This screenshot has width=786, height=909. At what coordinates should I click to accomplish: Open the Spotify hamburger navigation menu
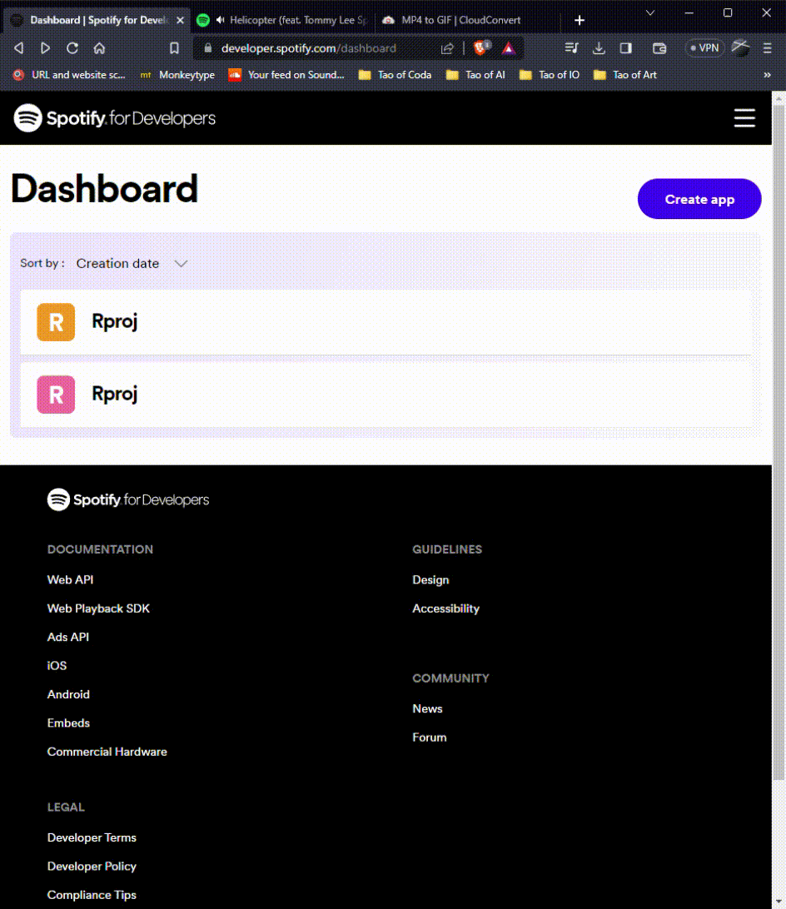coord(744,117)
